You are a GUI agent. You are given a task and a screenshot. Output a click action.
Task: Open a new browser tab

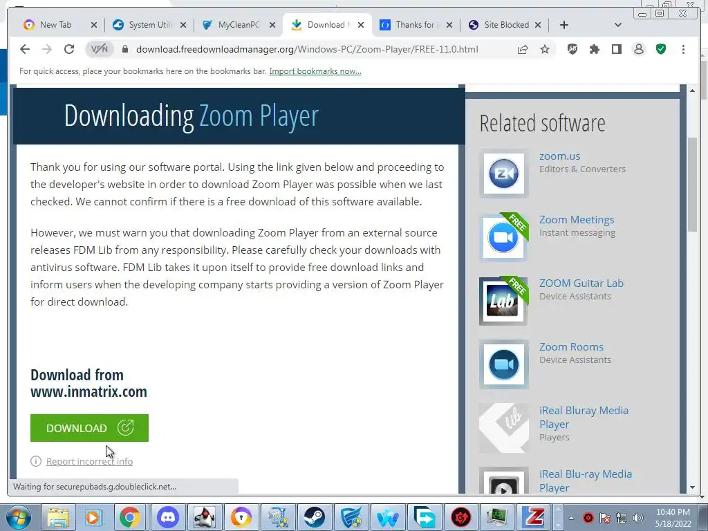pos(563,25)
